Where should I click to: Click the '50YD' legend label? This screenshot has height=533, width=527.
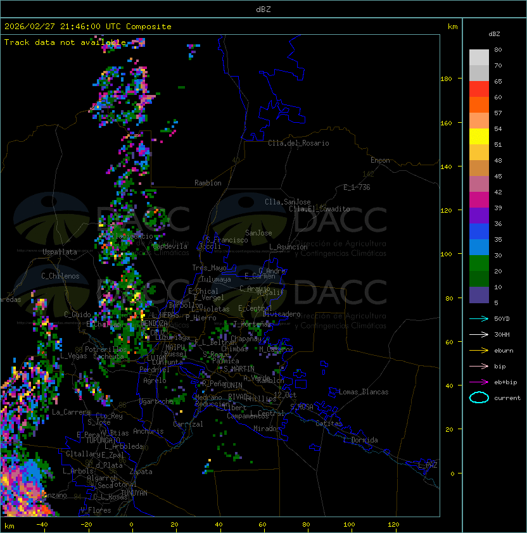(x=502, y=319)
